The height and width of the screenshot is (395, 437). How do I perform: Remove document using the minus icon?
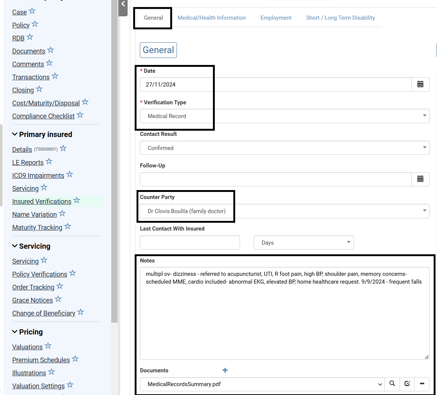(422, 383)
